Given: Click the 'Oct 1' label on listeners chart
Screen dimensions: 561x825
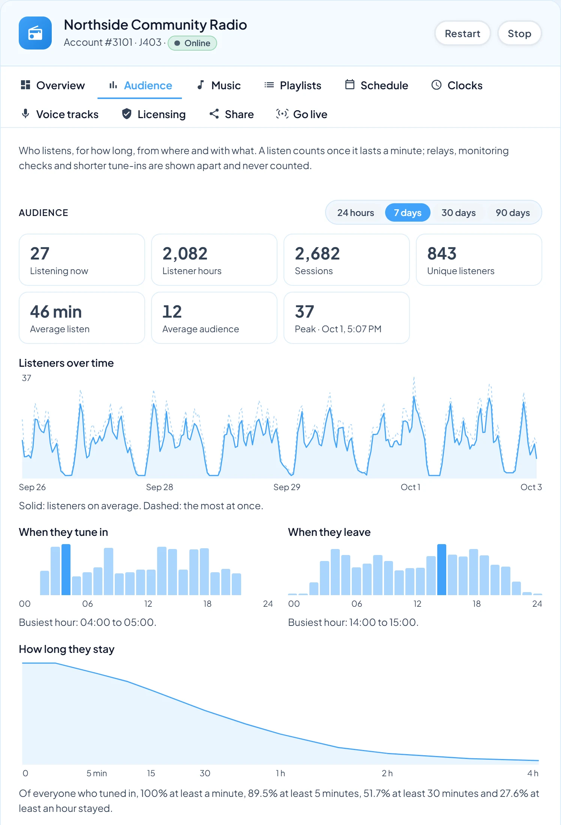Looking at the screenshot, I should pyautogui.click(x=410, y=487).
